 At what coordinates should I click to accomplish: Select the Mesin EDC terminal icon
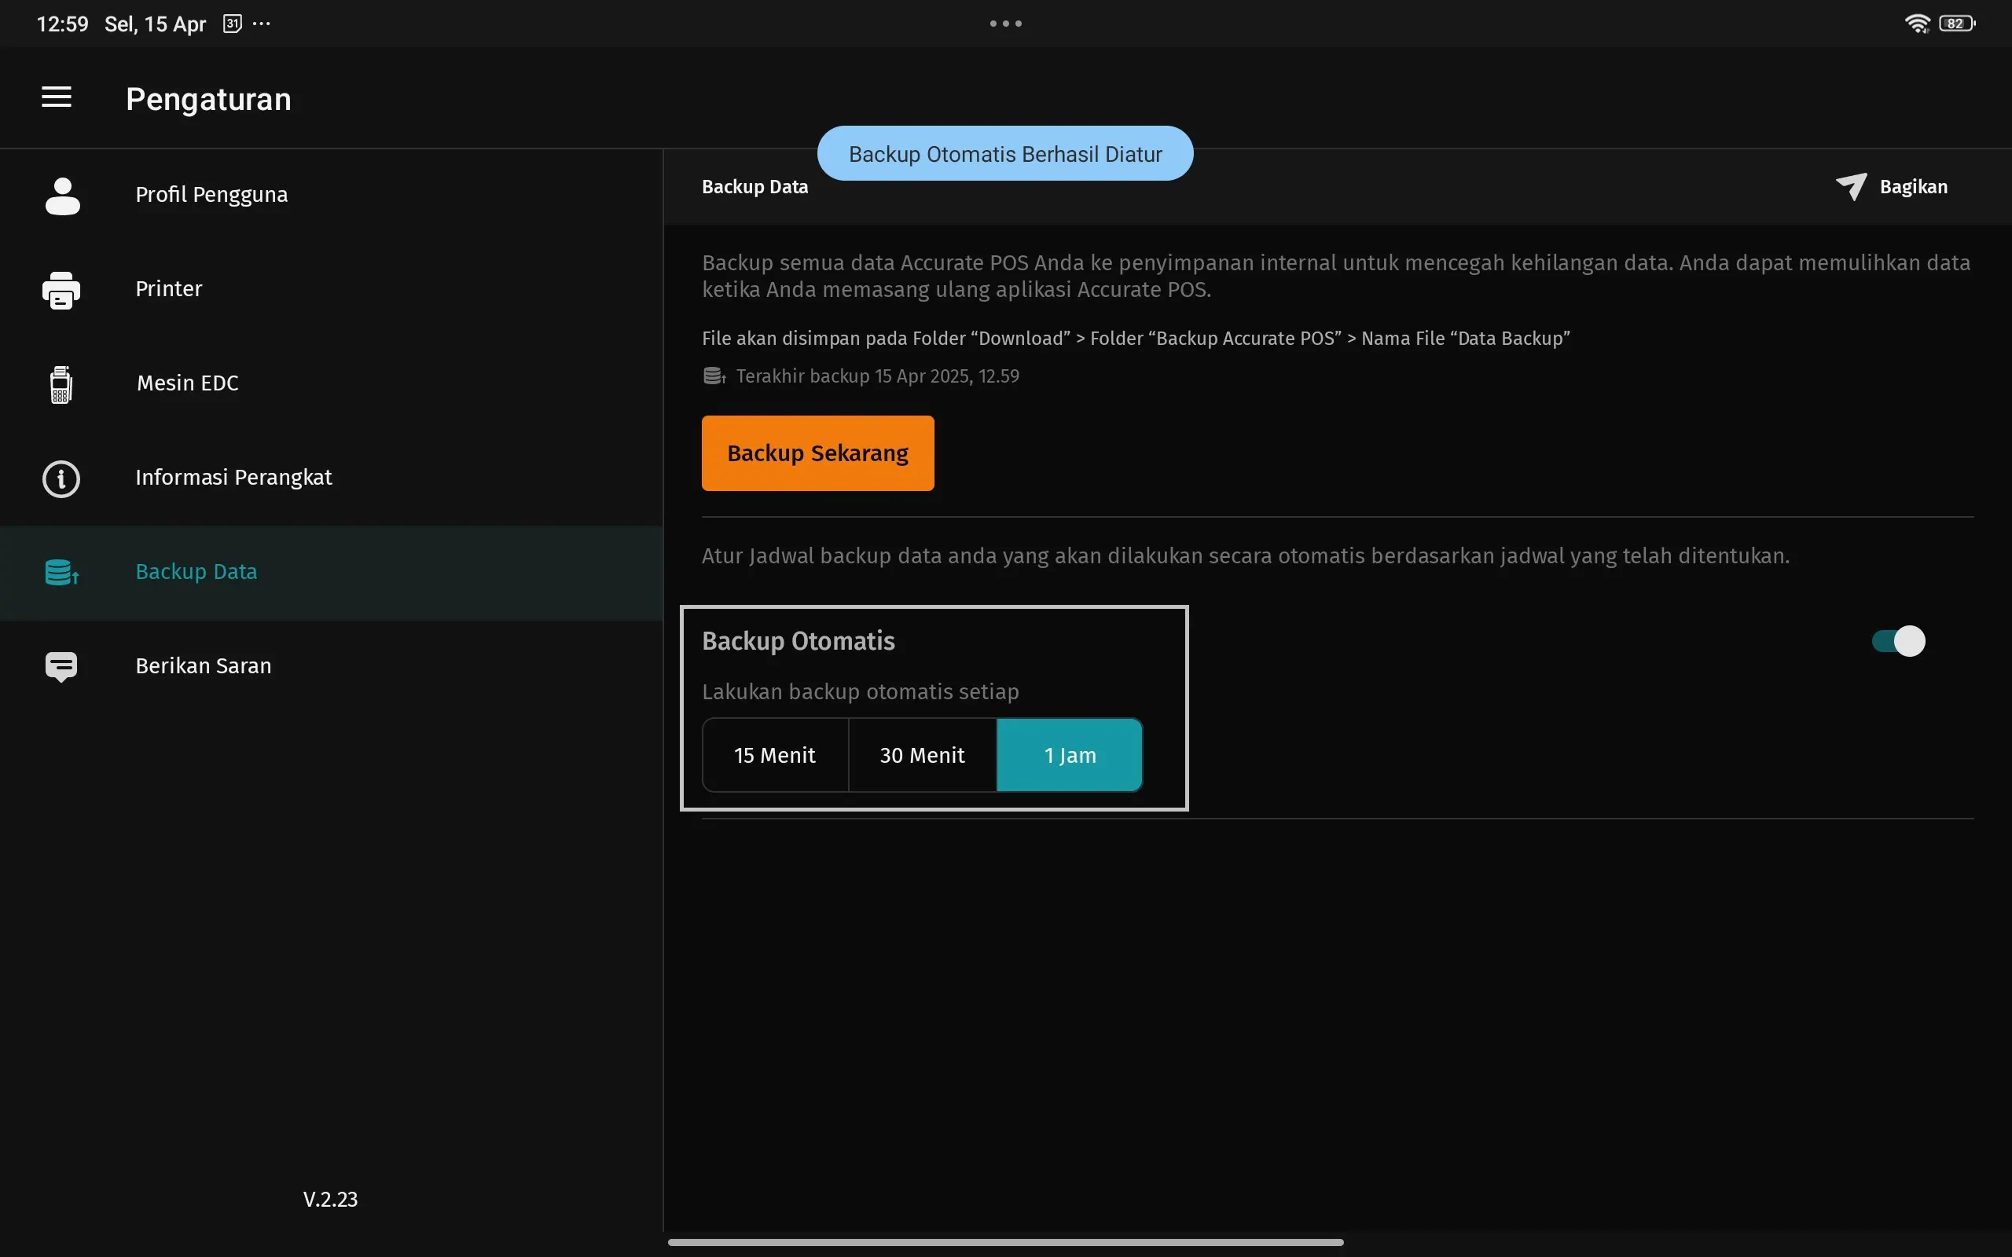[61, 383]
